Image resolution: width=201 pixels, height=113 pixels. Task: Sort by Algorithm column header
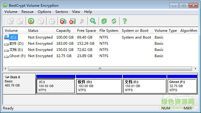coord(188,31)
